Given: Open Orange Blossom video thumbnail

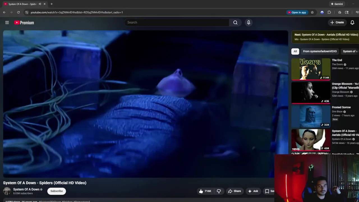Looking at the screenshot, I should [311, 93].
